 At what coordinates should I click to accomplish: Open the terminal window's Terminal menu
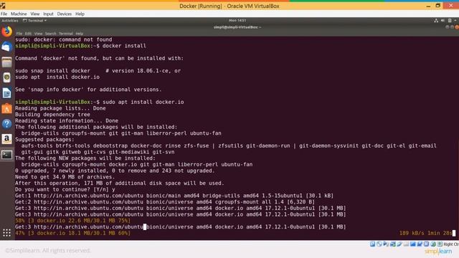click(66, 34)
